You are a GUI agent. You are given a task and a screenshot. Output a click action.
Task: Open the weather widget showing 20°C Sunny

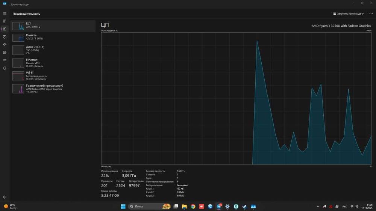pos(10,206)
